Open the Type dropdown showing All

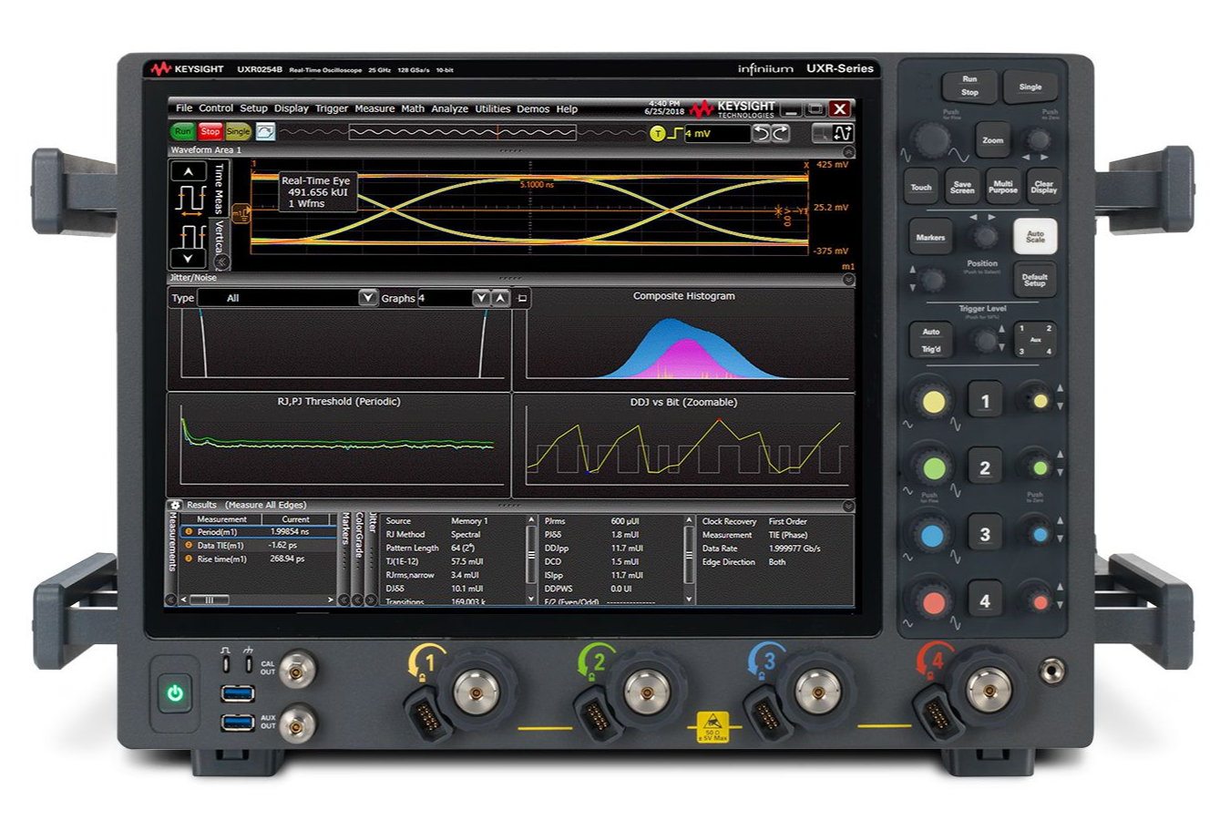point(367,298)
